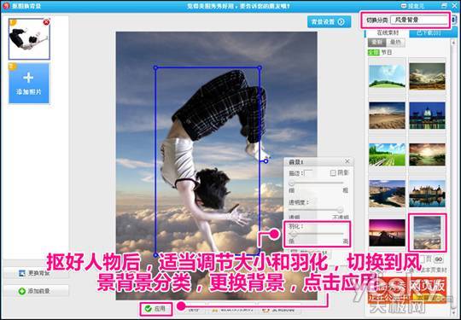Remove photo 1 with its red X icon
This screenshot has height=320, width=461.
click(x=46, y=22)
